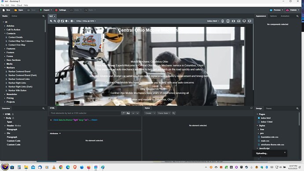This screenshot has width=304, height=171.
Task: Expand the html element in HTML panel
Action: tap(51, 120)
